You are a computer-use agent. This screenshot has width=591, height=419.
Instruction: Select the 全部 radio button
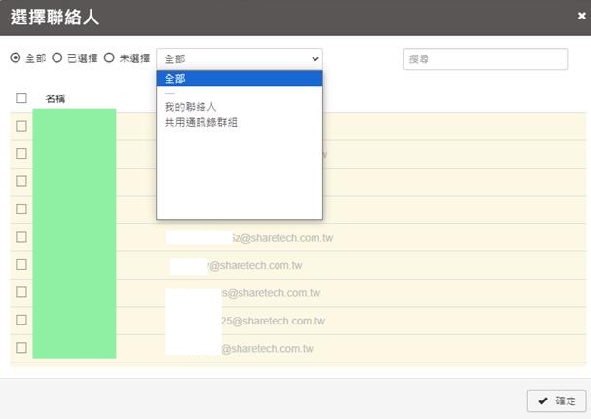(15, 58)
